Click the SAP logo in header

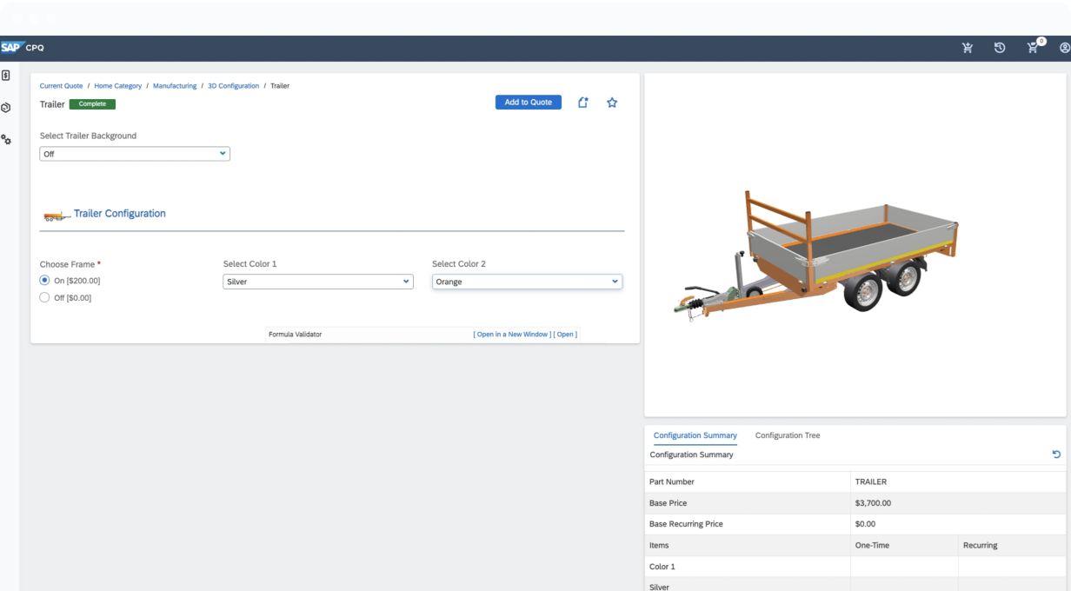[11, 48]
